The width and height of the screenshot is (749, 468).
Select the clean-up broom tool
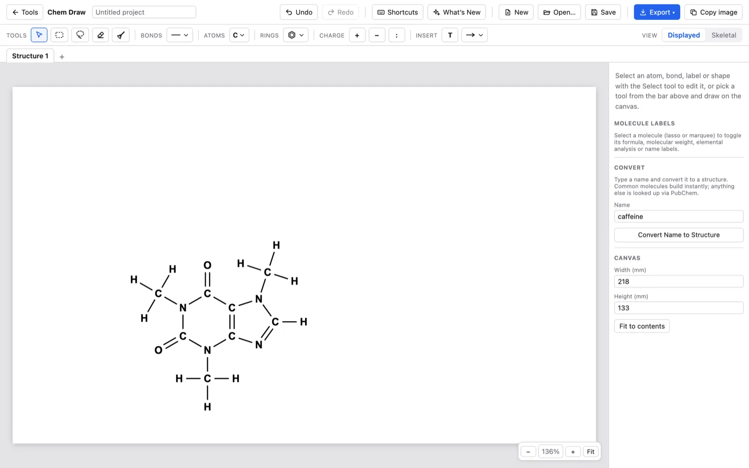pos(121,35)
